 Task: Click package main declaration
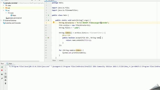coord(57,3)
